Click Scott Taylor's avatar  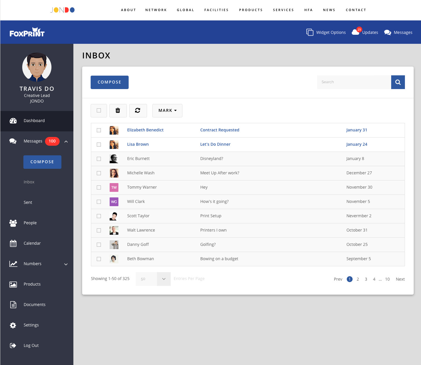click(114, 216)
